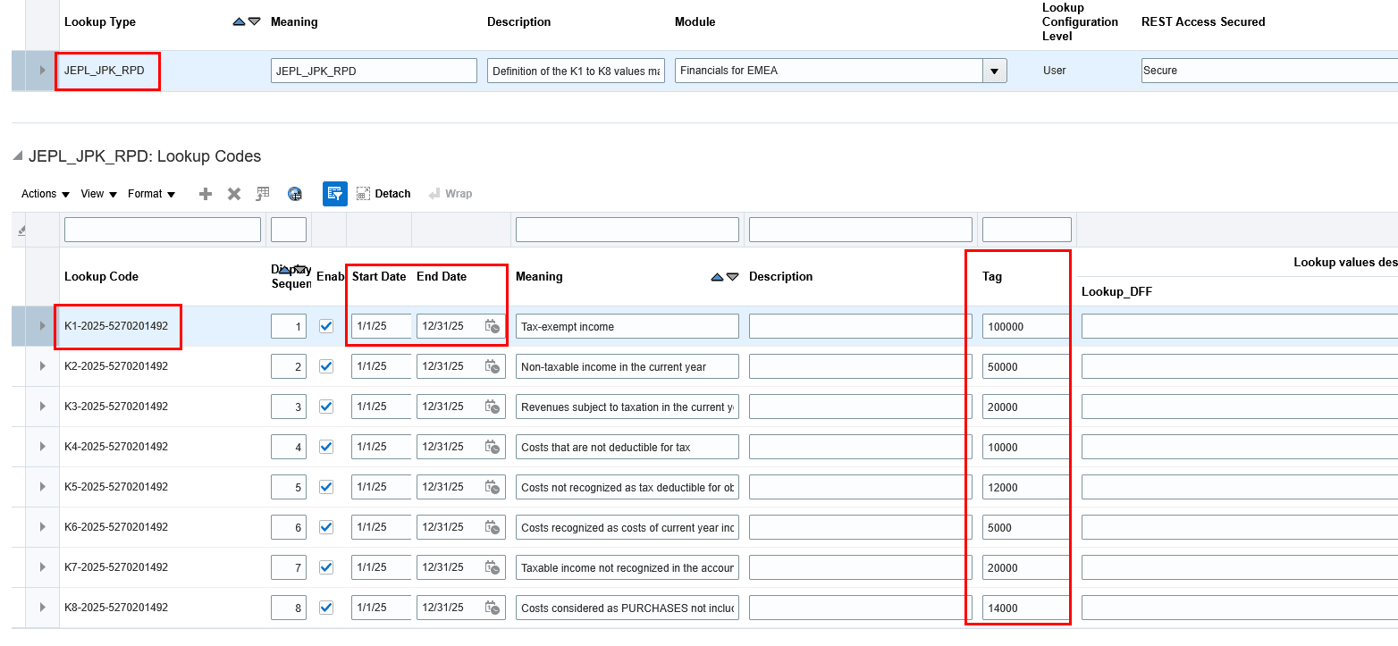Image resolution: width=1398 pixels, height=646 pixels.
Task: Open the Format menu
Action: coord(151,194)
